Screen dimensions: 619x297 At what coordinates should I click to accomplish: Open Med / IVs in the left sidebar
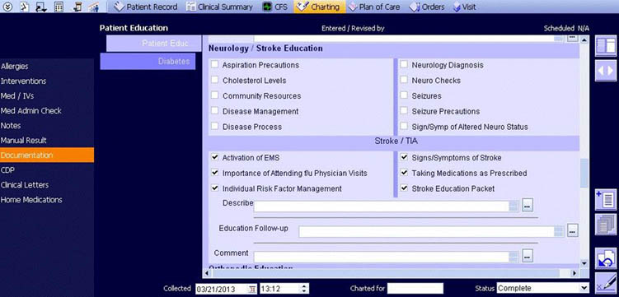click(17, 95)
